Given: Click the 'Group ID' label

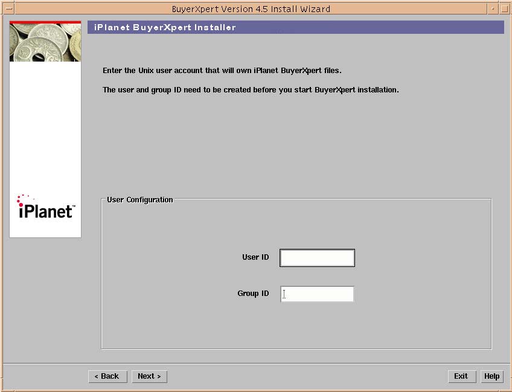Looking at the screenshot, I should [x=253, y=294].
